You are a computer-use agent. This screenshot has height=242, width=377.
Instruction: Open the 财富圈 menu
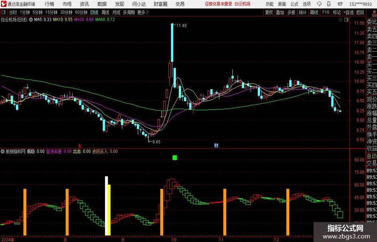pos(160,4)
